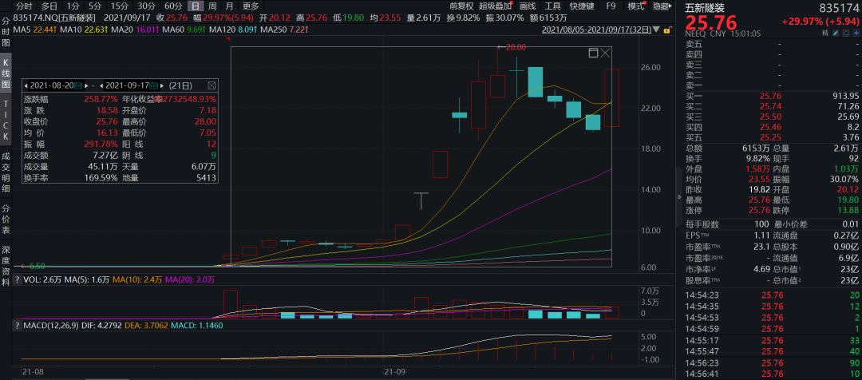Close the interval statistics popup panel
This screenshot has width=862, height=380.
pyautogui.click(x=212, y=85)
